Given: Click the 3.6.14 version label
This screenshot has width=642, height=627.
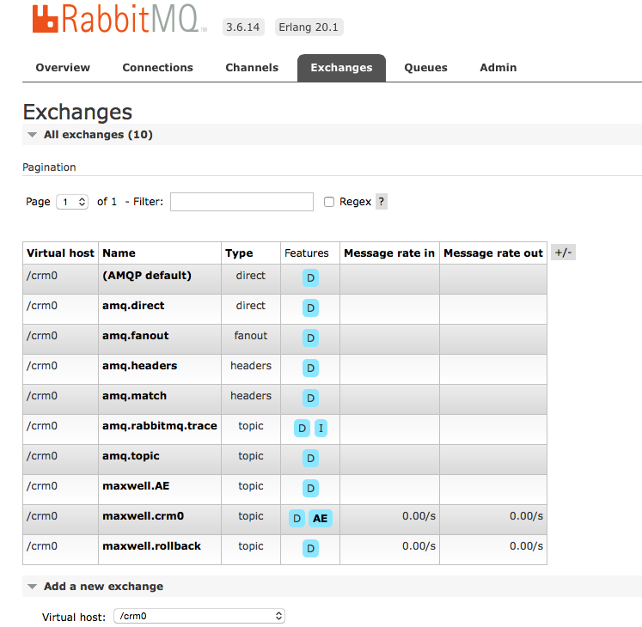Looking at the screenshot, I should (243, 27).
